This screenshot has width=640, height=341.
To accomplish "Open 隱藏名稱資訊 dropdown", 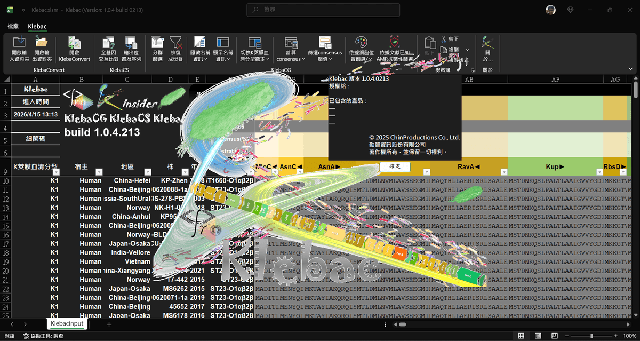I will (x=200, y=49).
